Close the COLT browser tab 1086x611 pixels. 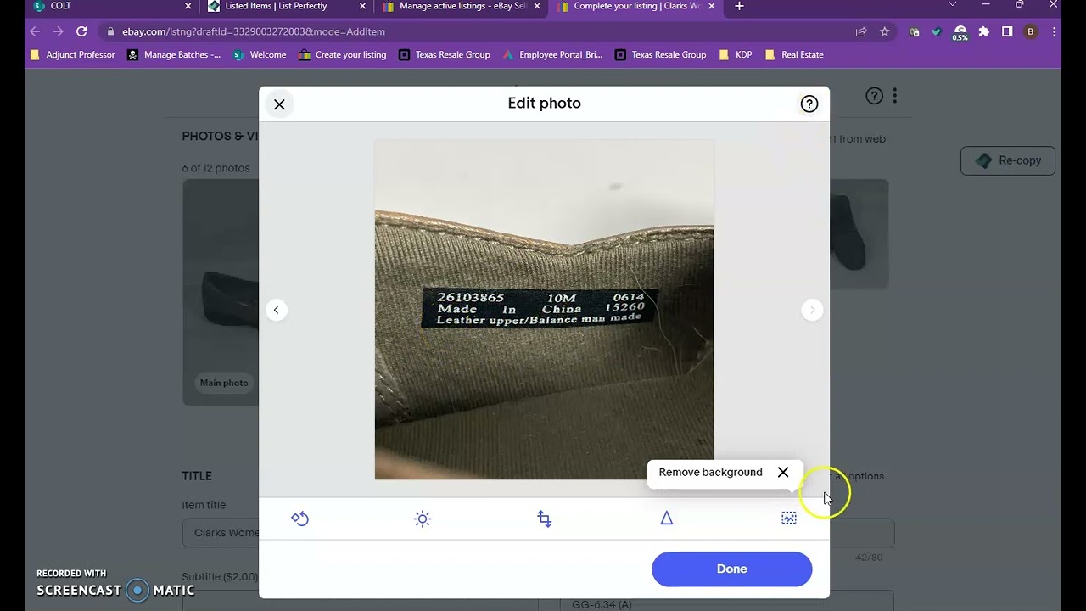click(x=188, y=6)
